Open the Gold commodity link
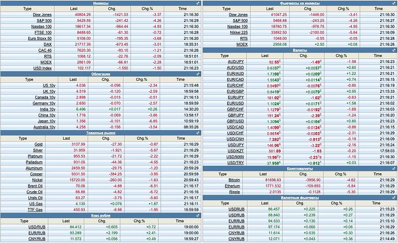Viewport: 398px width, 243px height. (38, 144)
